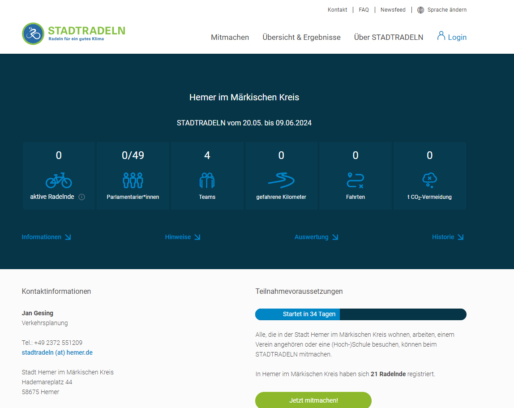This screenshot has height=408, width=514.
Task: Open the info icon next to aktive Radelnde
Action: [x=82, y=197]
